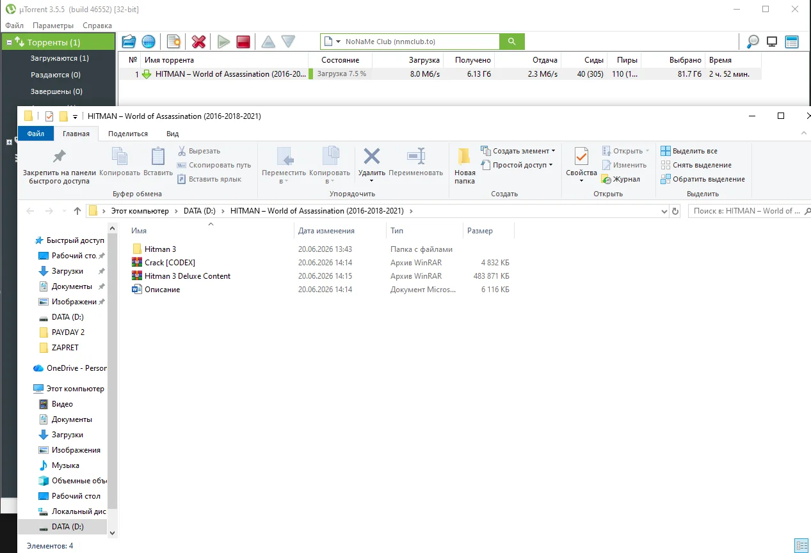Select the Завершены (0) category

(56, 91)
